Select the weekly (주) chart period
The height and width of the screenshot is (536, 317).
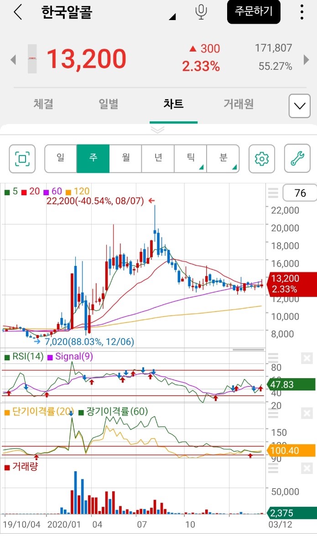[x=93, y=159]
